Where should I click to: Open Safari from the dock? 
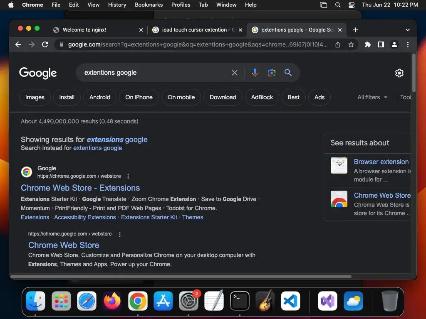(x=87, y=301)
